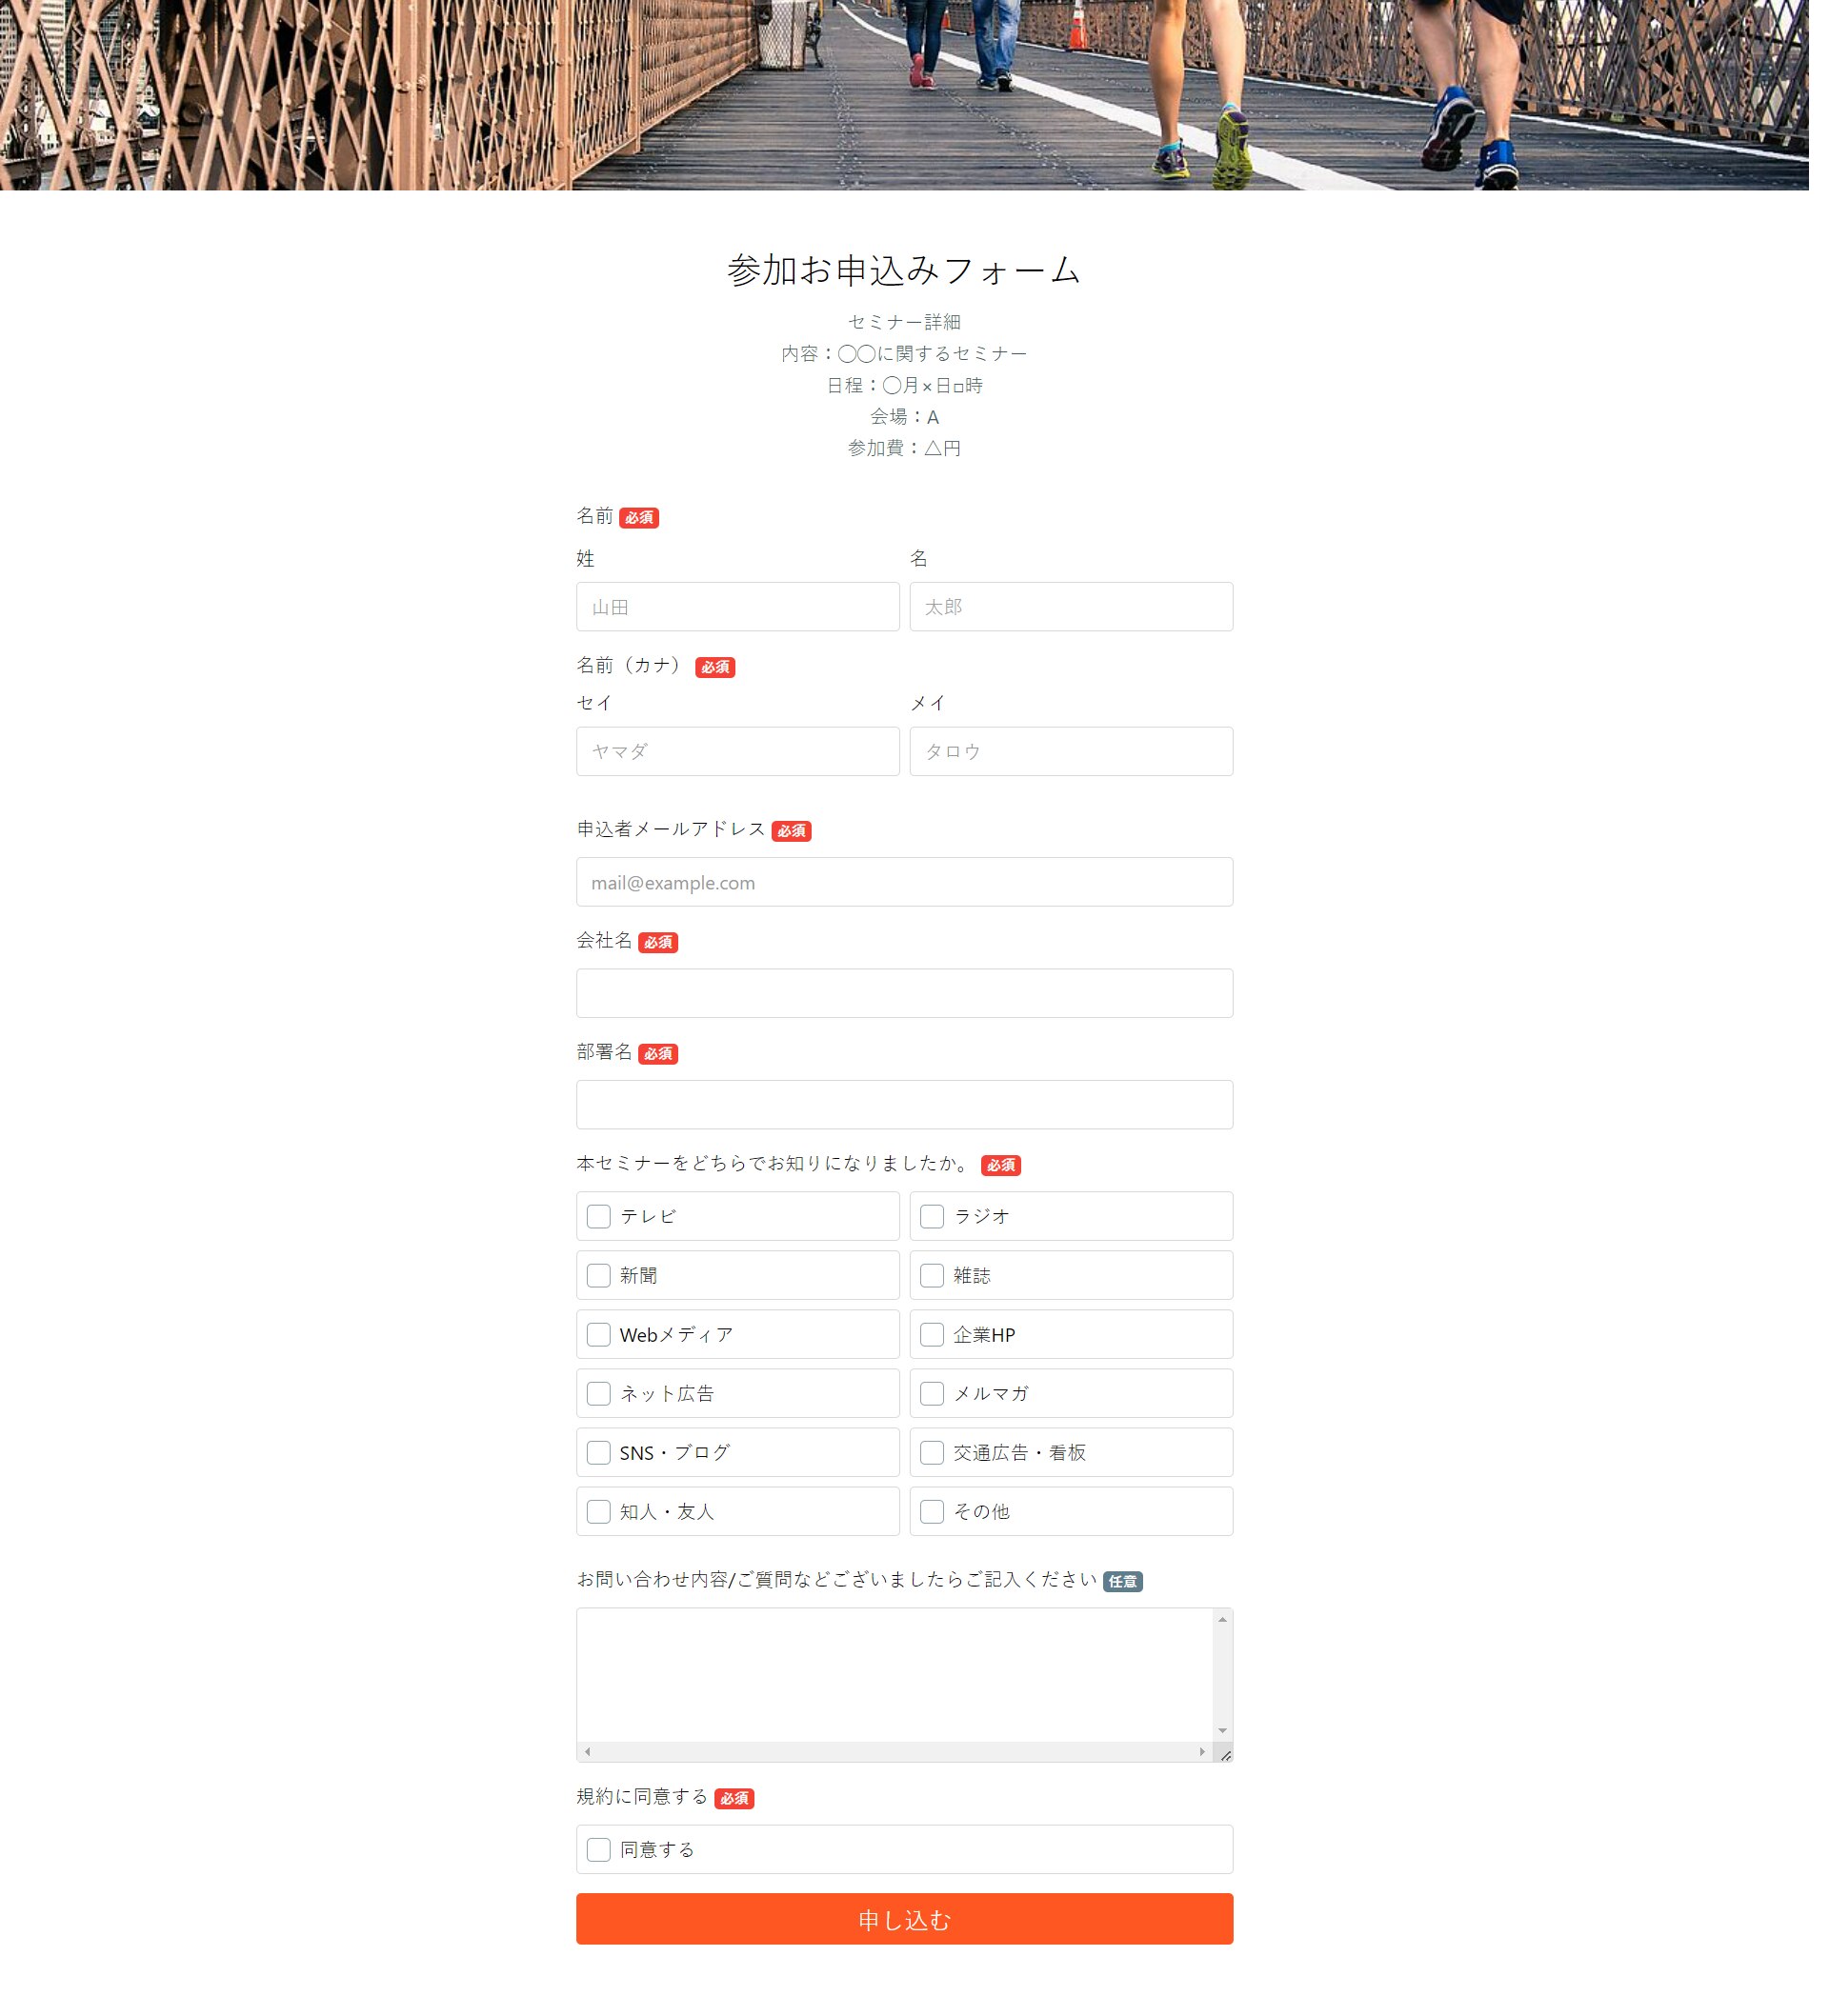Select the 企業HP checkbox
The width and height of the screenshot is (1829, 2016).
pos(932,1334)
